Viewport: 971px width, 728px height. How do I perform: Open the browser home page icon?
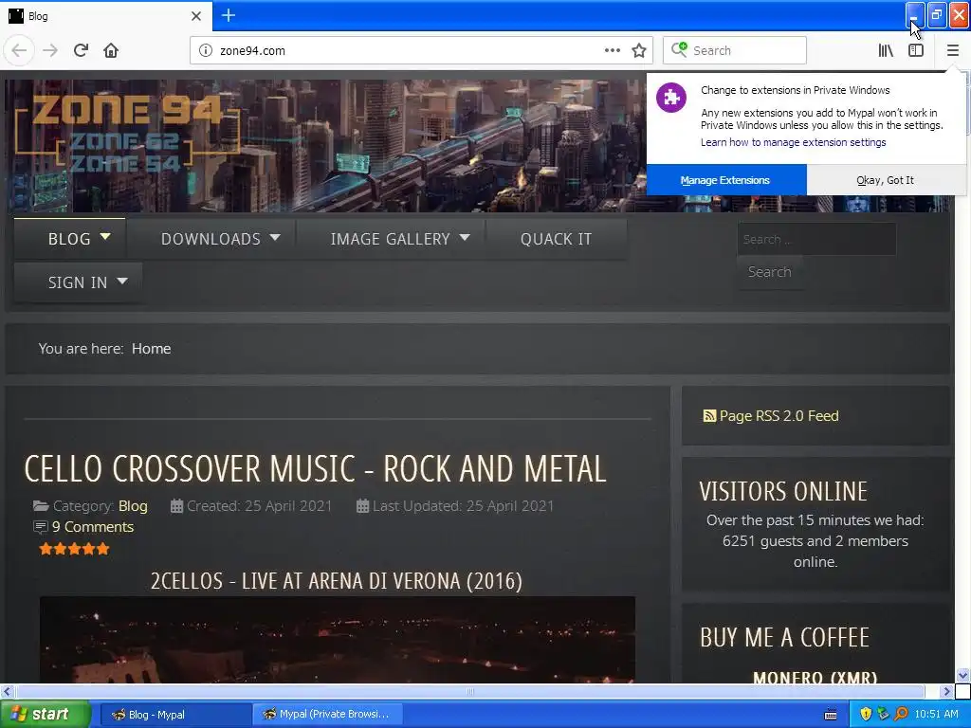tap(111, 50)
